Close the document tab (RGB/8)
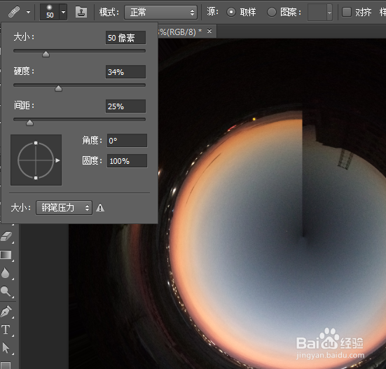Viewport: 386px width, 369px height. coord(209,32)
